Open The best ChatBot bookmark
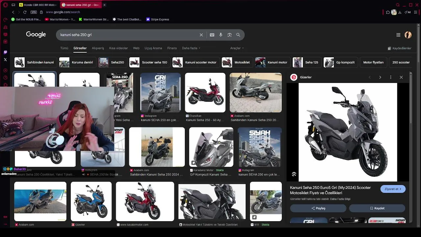 (x=127, y=19)
